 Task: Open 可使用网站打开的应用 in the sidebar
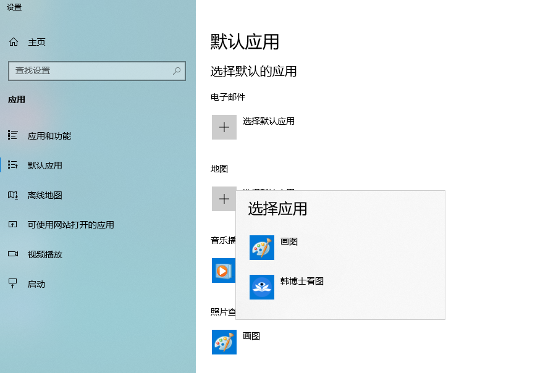point(70,225)
